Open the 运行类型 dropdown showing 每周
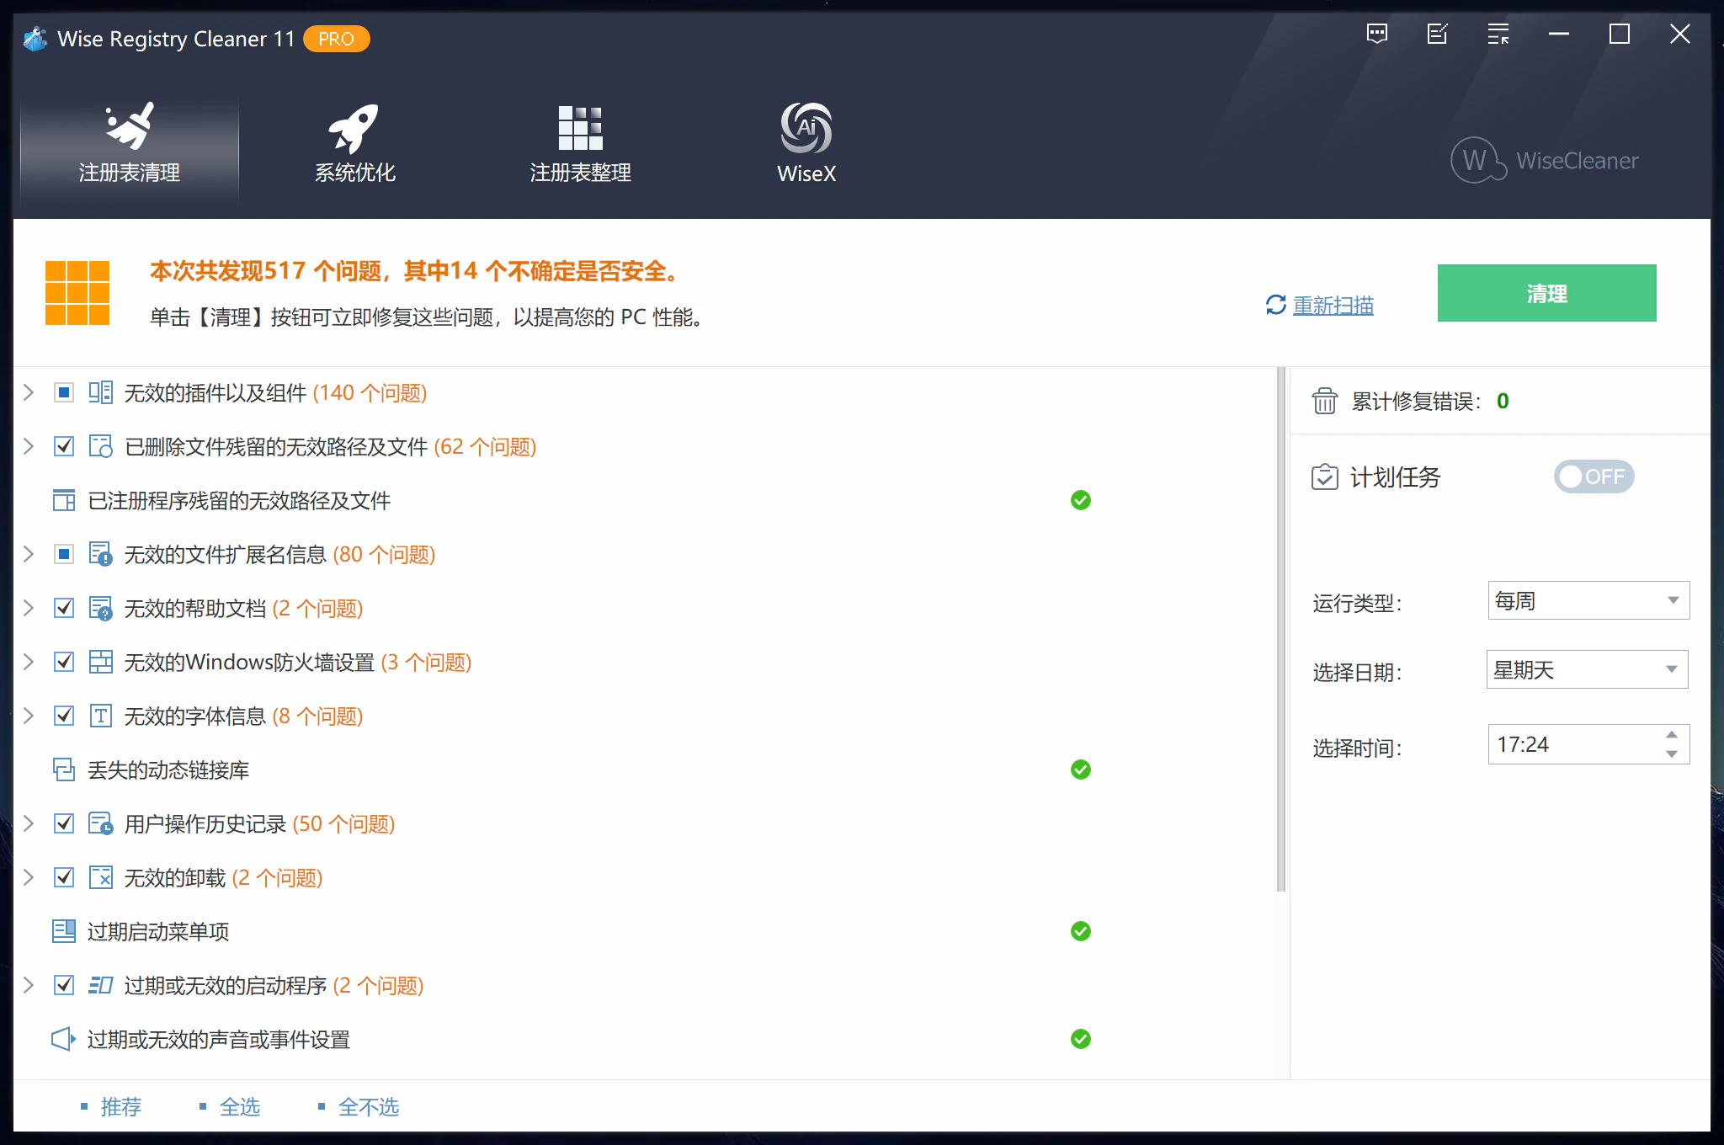This screenshot has width=1724, height=1145. coord(1588,600)
